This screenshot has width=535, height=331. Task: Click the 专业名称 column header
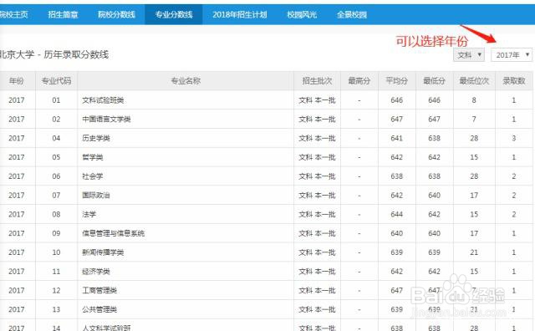click(186, 81)
